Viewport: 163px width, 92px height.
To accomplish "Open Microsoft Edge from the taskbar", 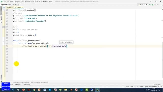I will click(x=81, y=90).
